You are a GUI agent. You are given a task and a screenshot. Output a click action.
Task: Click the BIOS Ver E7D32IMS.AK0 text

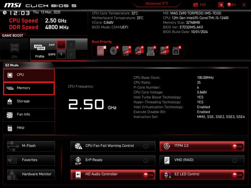[x=183, y=27]
